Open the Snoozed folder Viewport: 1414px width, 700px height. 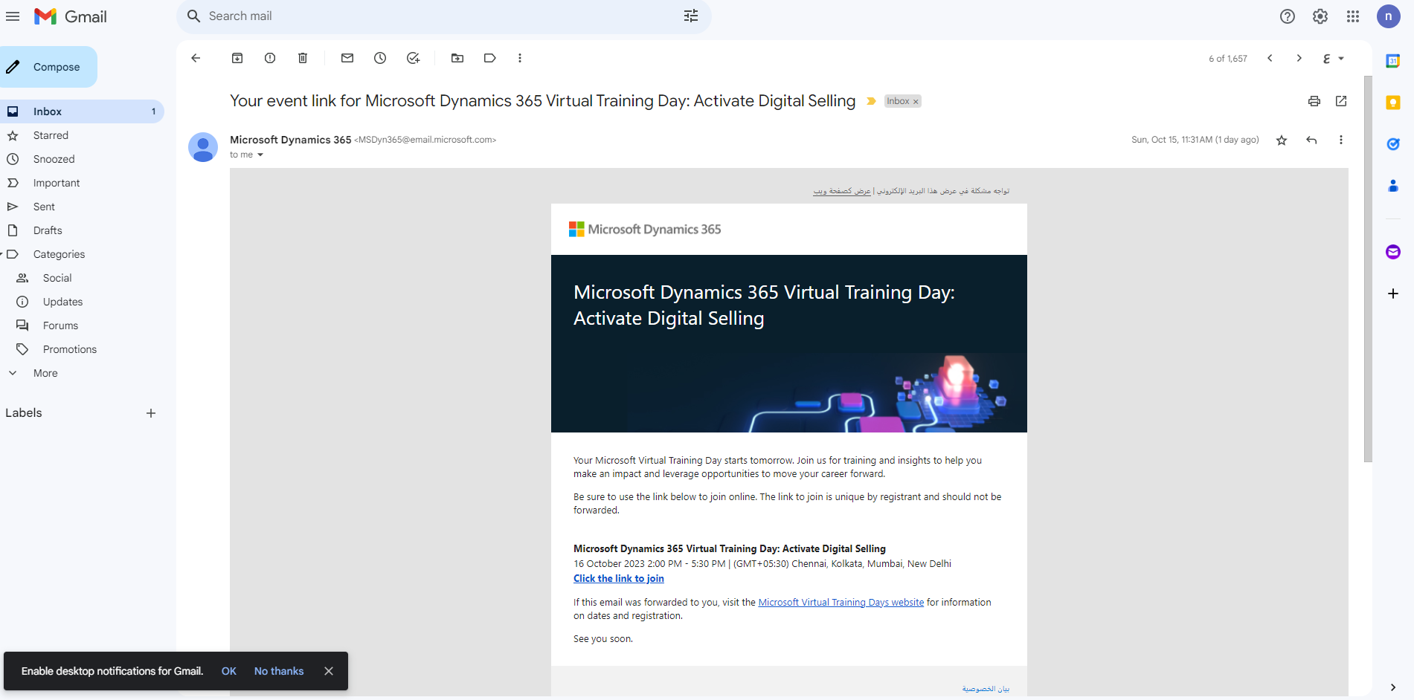(54, 158)
